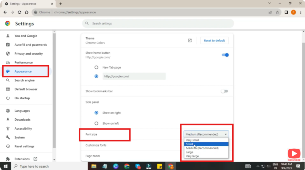This screenshot has height=170, width=305.
Task: Open Privacy and security settings section
Action: coord(29,54)
